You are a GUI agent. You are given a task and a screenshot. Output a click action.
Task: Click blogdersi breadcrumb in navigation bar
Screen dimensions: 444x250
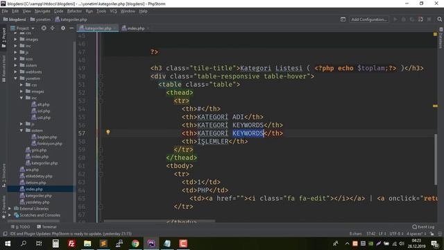[x=15, y=19]
